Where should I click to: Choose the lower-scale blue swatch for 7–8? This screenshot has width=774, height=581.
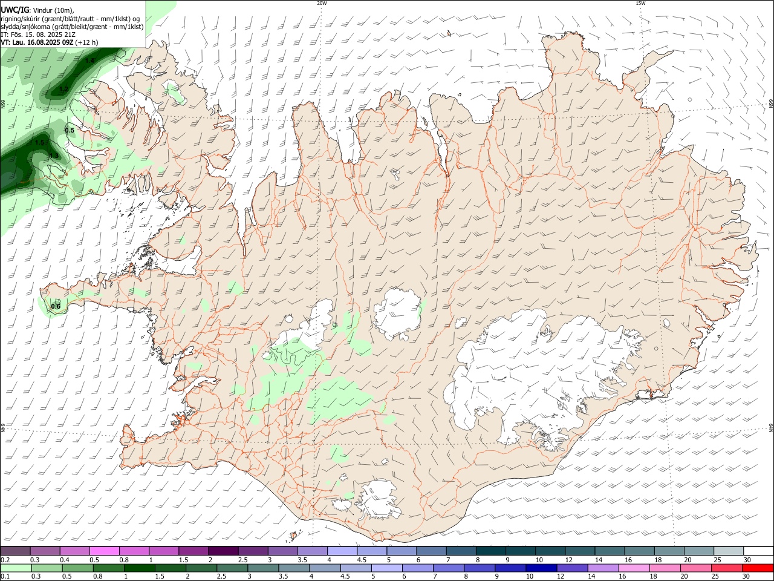[448, 568]
